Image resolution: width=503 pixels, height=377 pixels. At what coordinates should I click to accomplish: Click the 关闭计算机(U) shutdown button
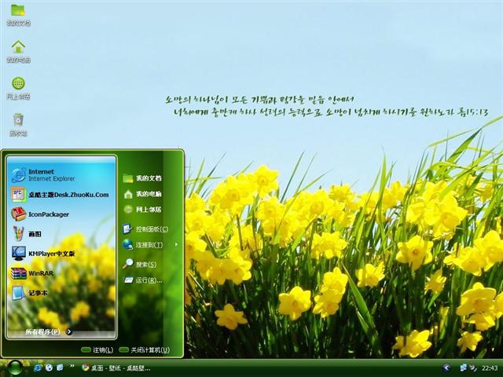point(144,350)
